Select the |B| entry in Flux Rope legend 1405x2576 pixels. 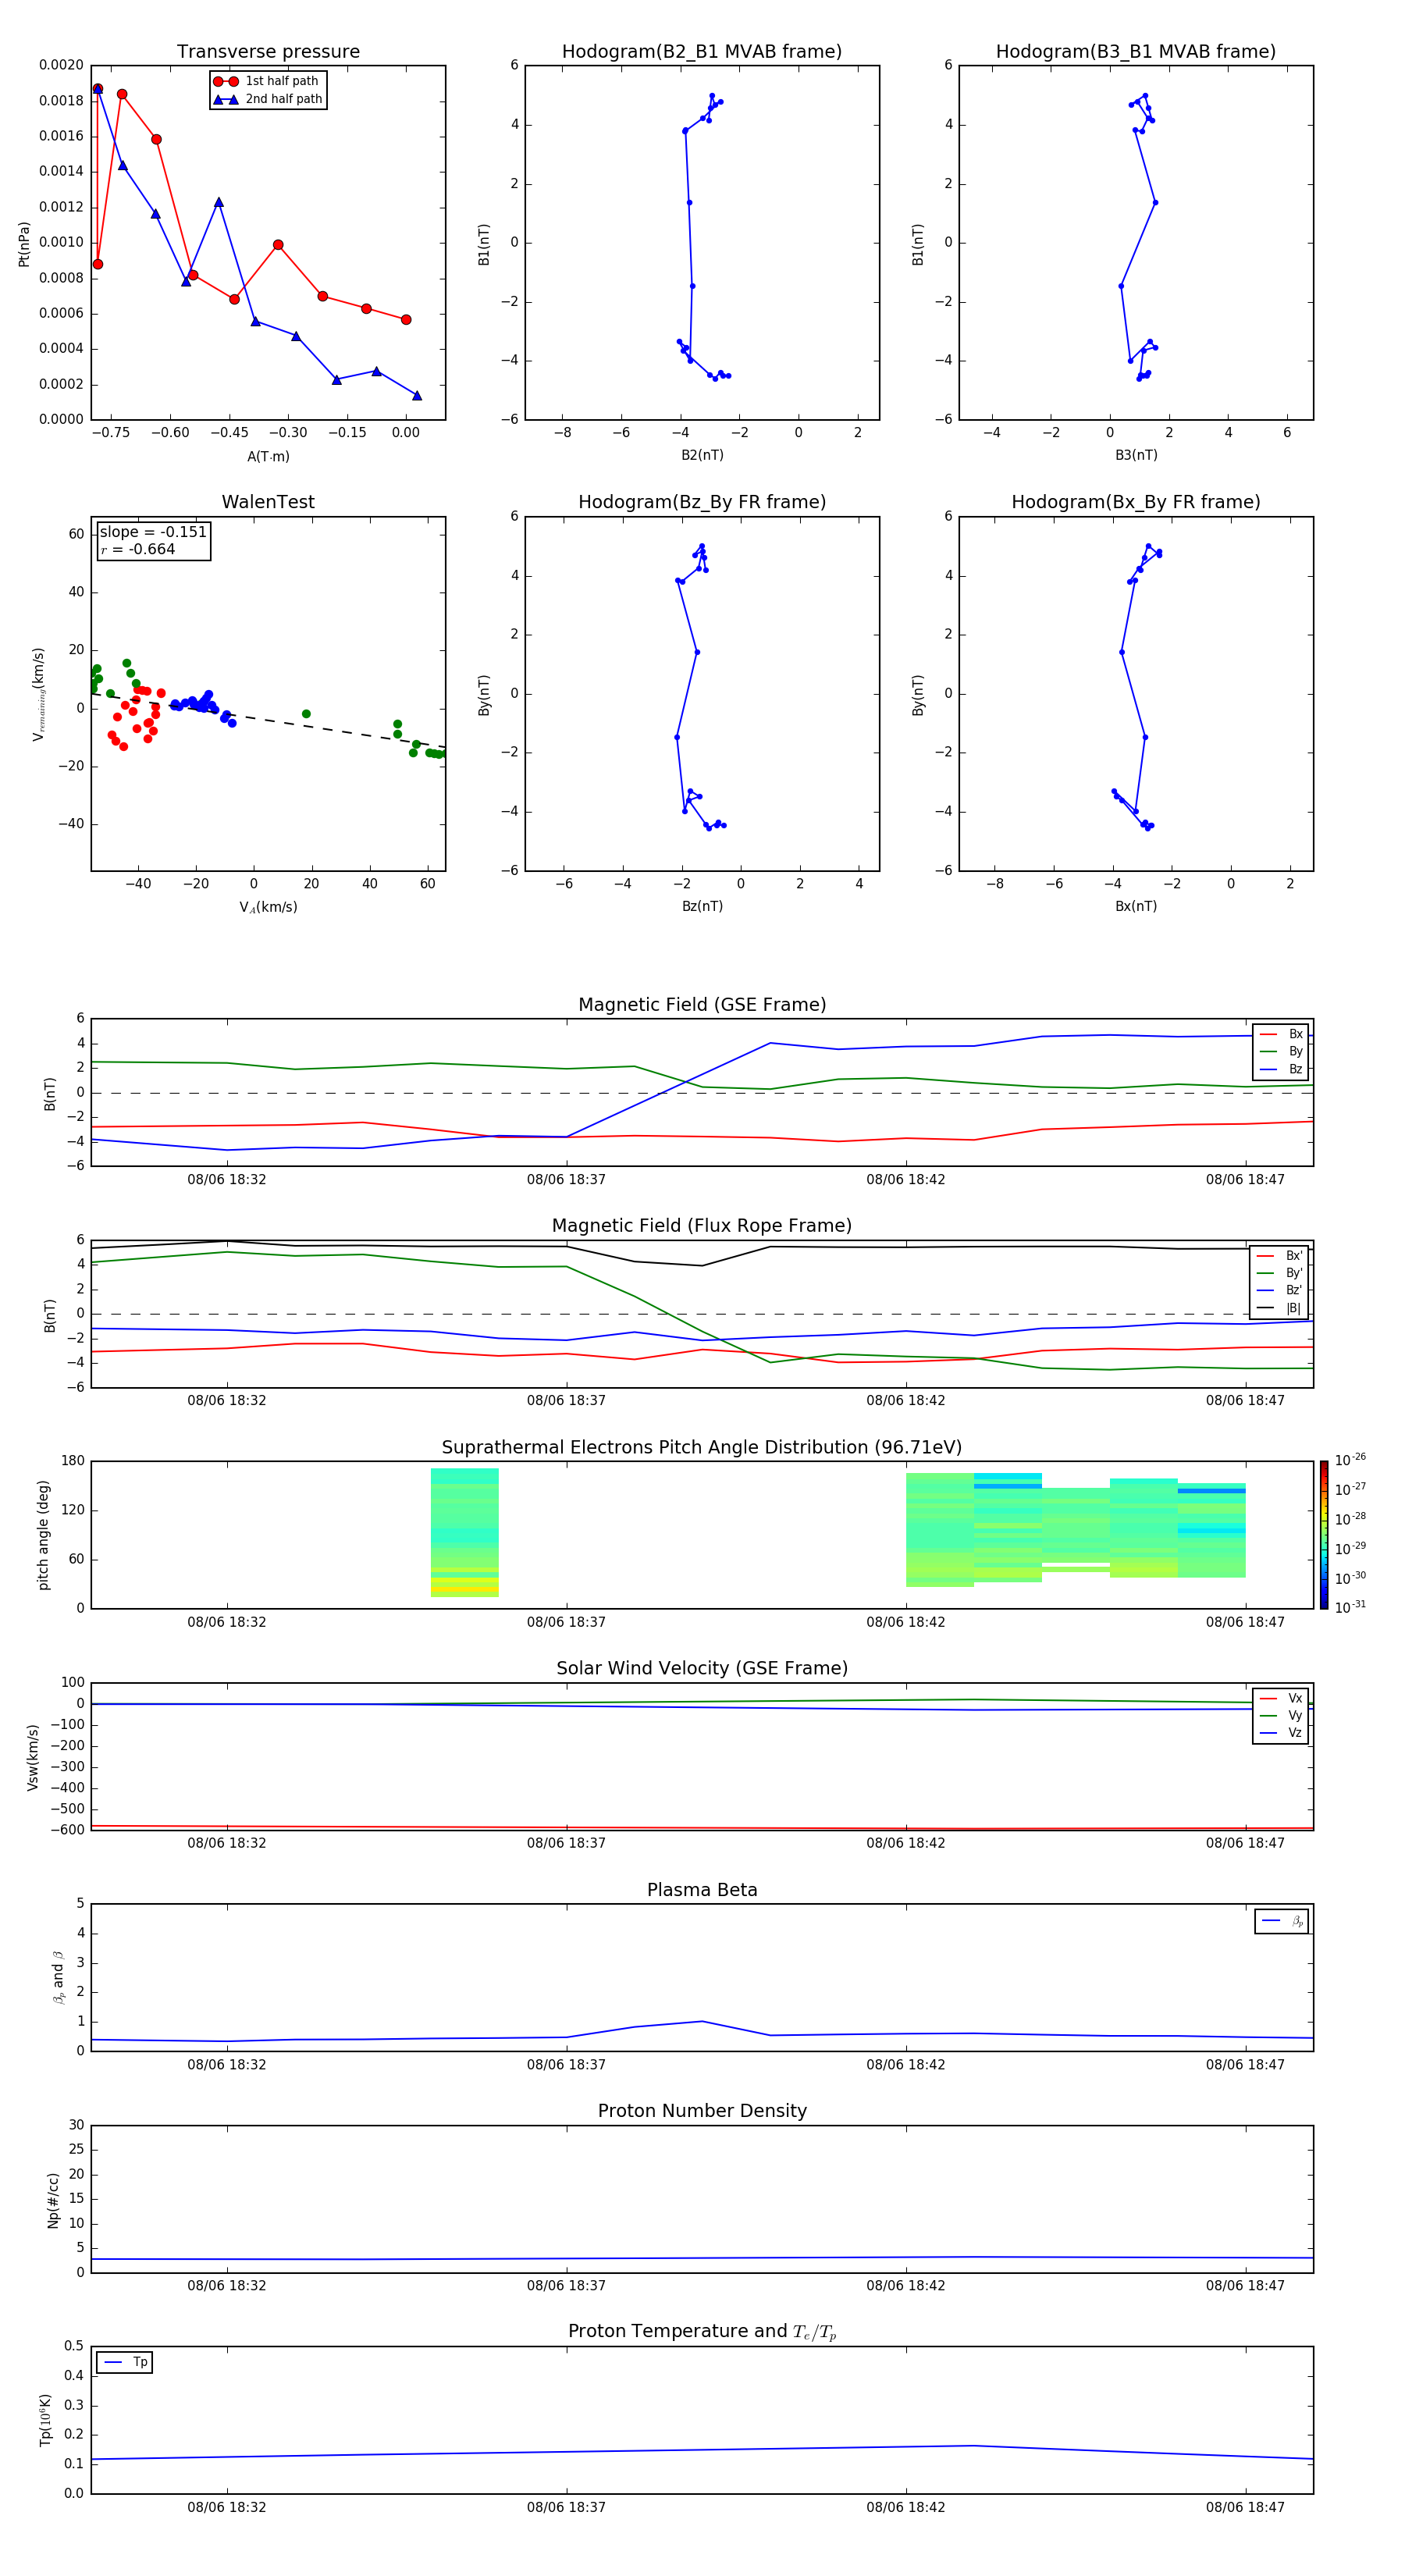click(1280, 1308)
